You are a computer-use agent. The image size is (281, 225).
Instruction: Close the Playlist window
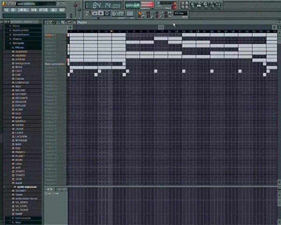pyautogui.click(x=279, y=22)
